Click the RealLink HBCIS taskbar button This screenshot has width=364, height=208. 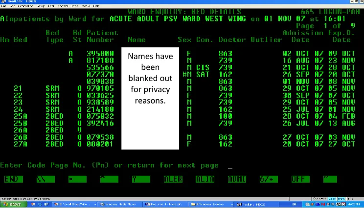pyautogui.click(x=257, y=204)
